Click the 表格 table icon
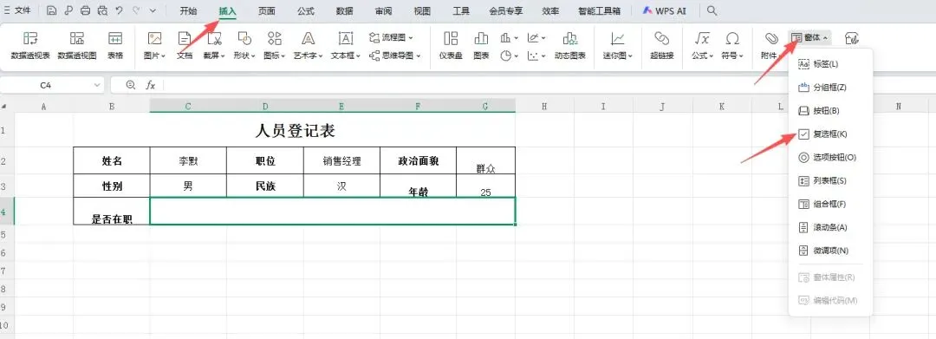 115,46
